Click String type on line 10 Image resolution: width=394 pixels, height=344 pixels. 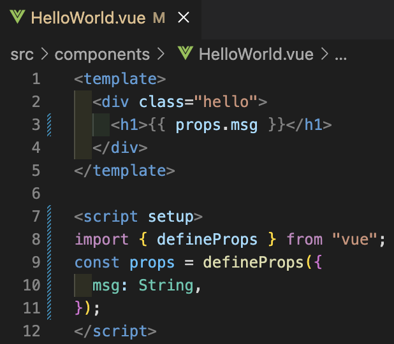(x=166, y=285)
